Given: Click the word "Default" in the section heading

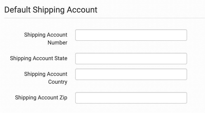Looking at the screenshot, I should 17,10.
